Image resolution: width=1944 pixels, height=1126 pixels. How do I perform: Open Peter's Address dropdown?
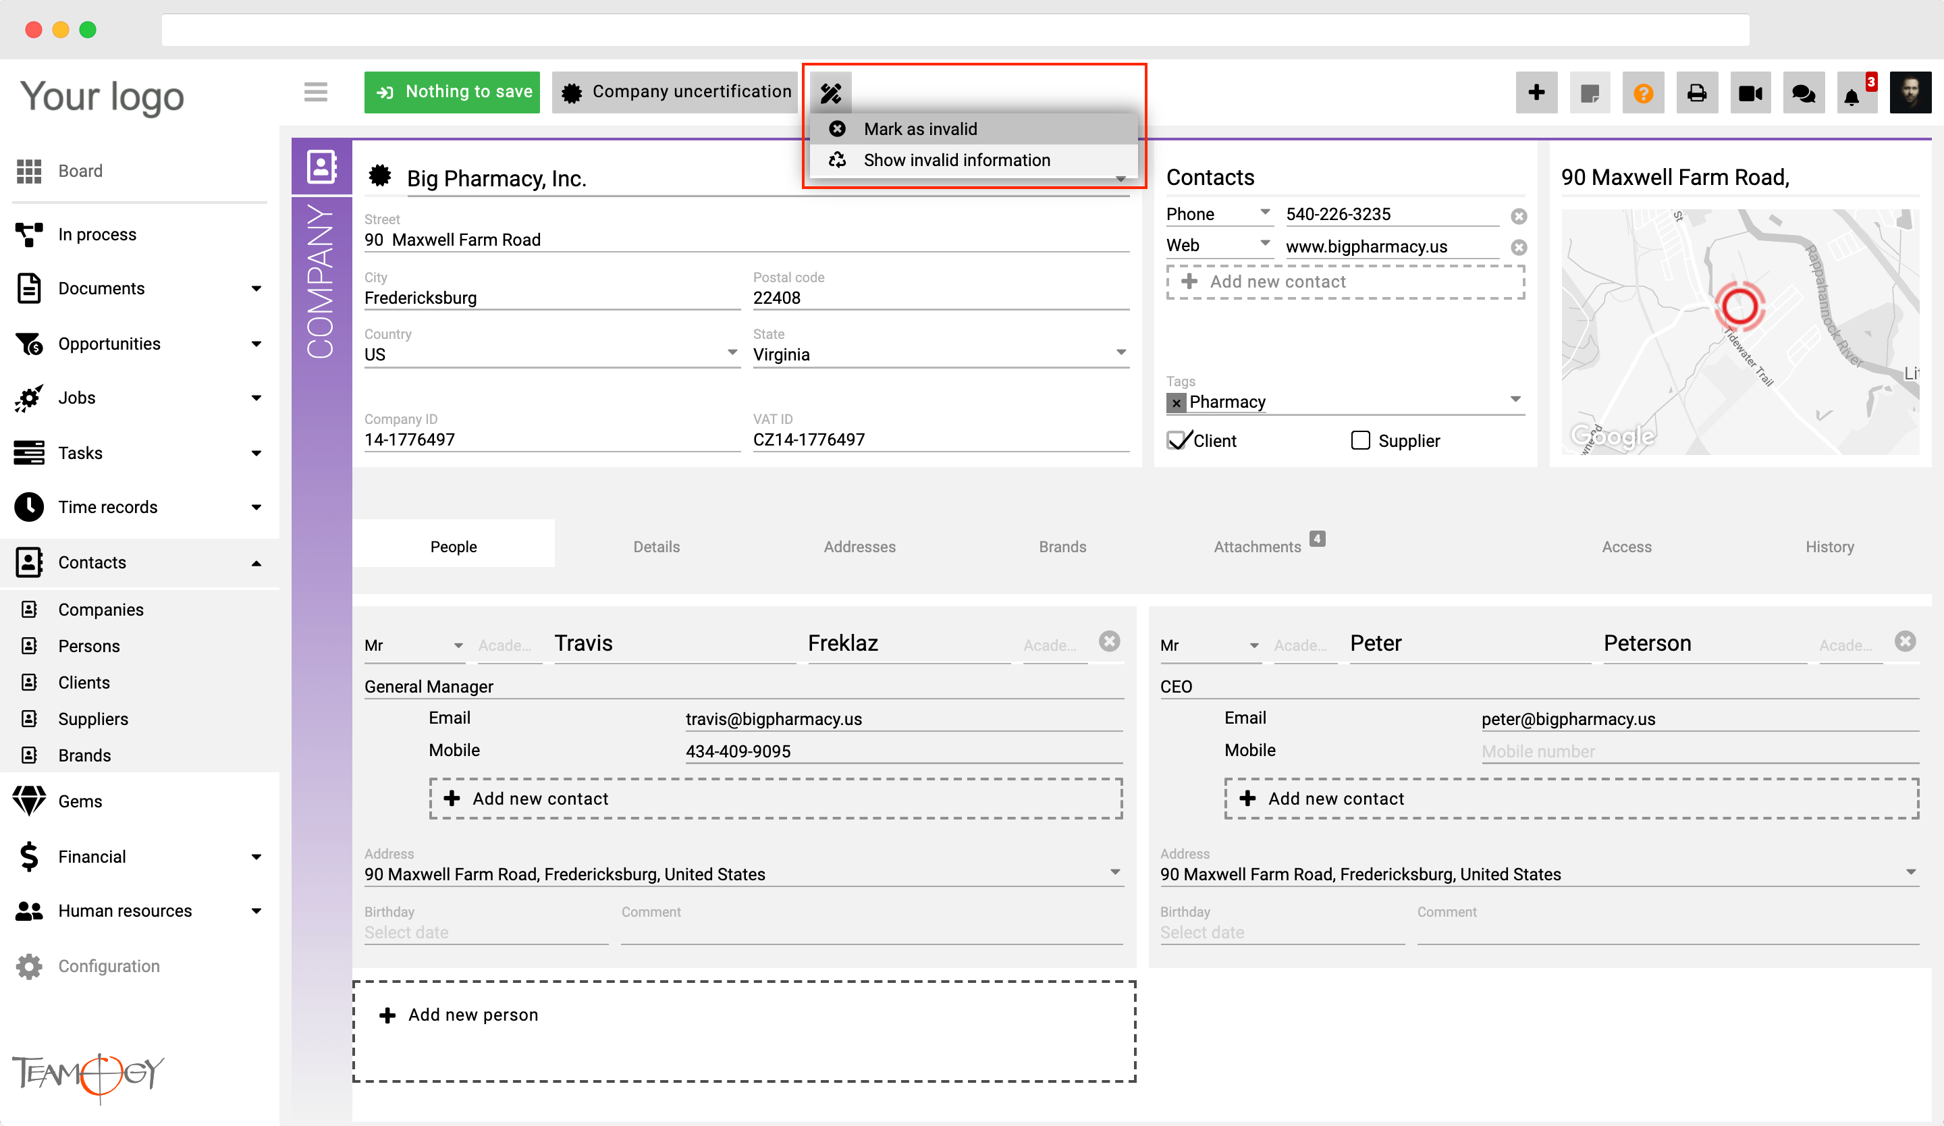pos(1539,874)
